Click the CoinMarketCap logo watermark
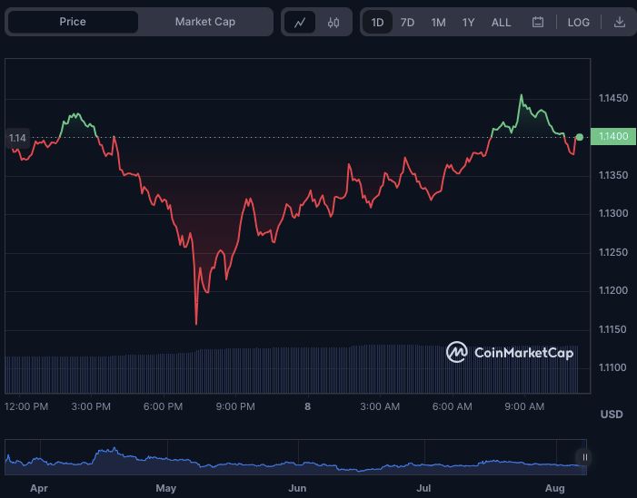Image resolution: width=637 pixels, height=498 pixels. (x=510, y=352)
